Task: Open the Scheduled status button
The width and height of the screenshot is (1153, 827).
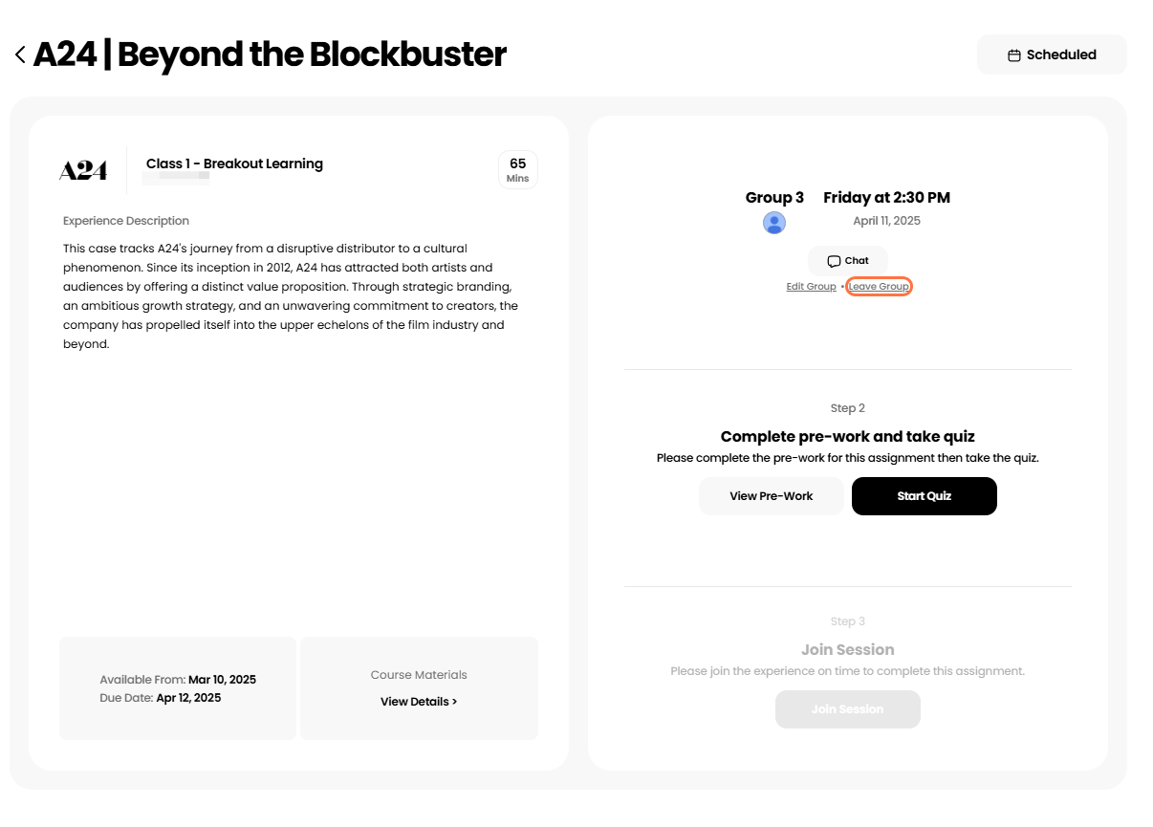Action: 1052,54
